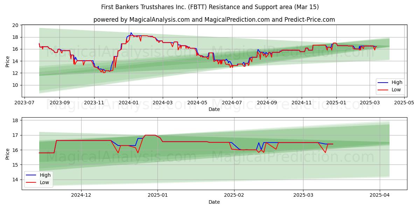Click the 20 price tick on upper chart

click(x=15, y=25)
